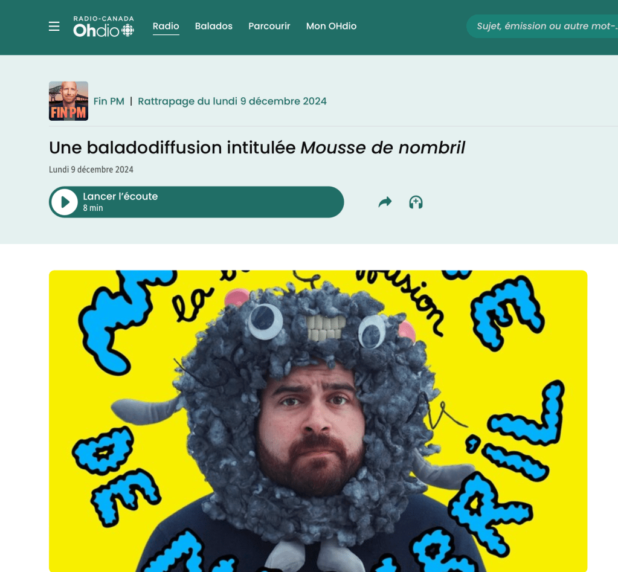The image size is (618, 572).
Task: Open the hamburger navigation menu
Action: coord(54,27)
